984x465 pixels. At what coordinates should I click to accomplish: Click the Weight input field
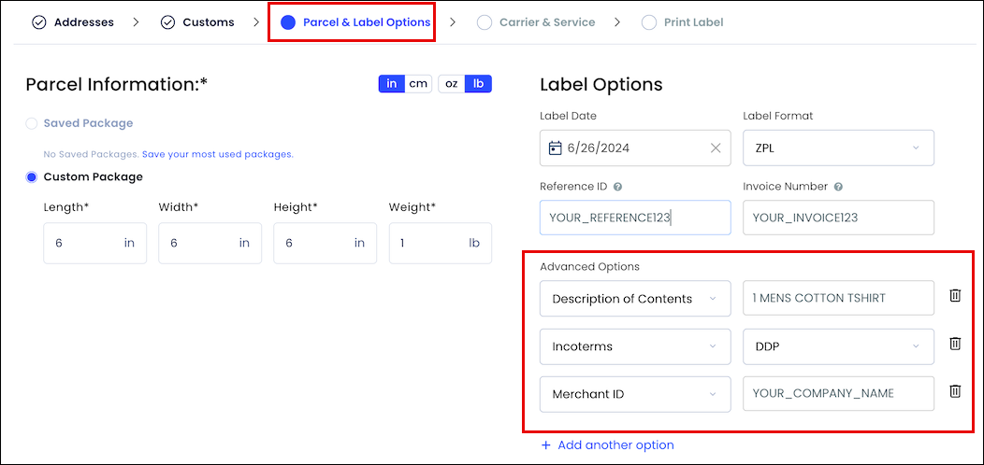[x=440, y=243]
